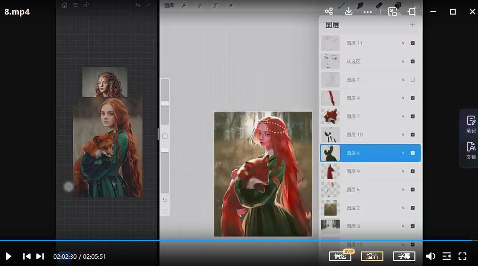Screen dimensions: 478x266
Task: Go back to the previous video
Action: coord(27,256)
